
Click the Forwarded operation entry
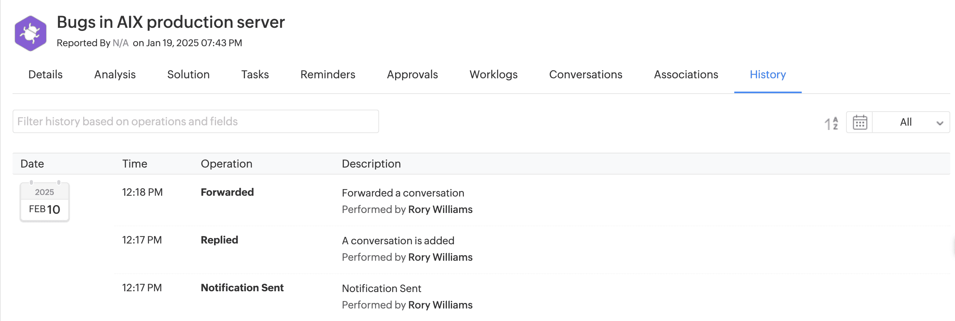(x=227, y=192)
